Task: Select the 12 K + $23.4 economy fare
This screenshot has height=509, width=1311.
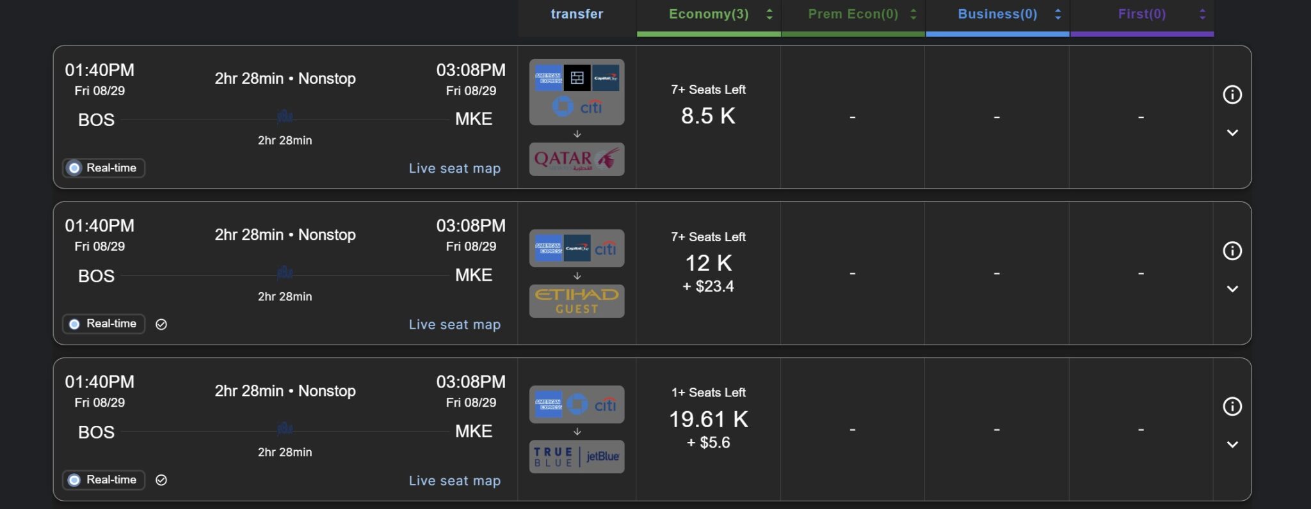Action: (x=708, y=273)
